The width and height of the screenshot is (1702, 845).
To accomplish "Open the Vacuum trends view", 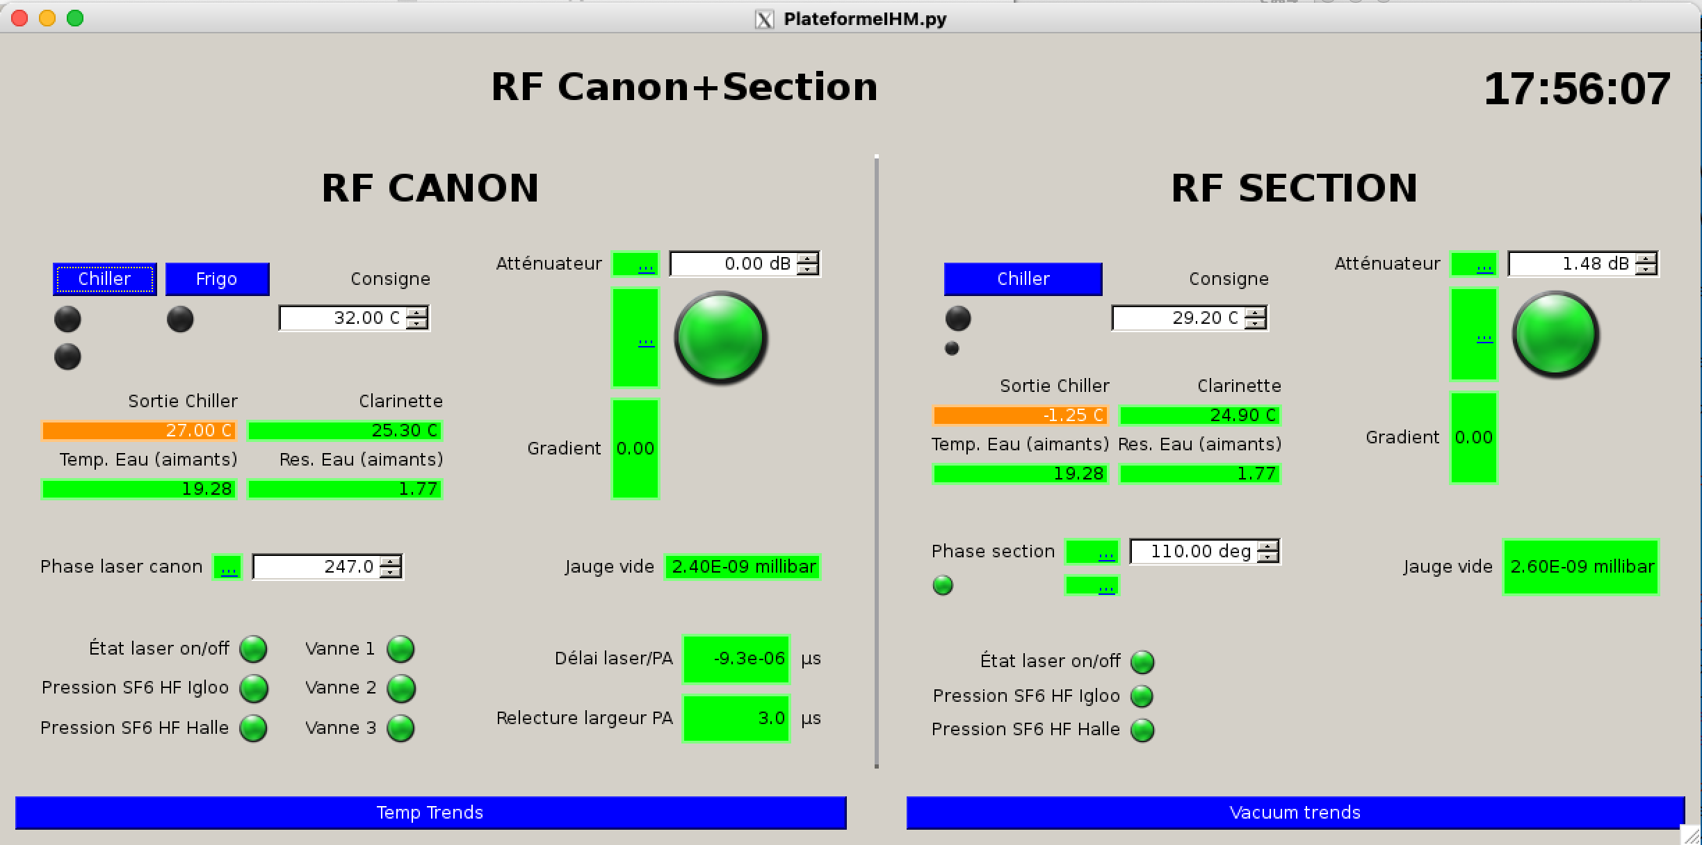I will click(x=1295, y=812).
